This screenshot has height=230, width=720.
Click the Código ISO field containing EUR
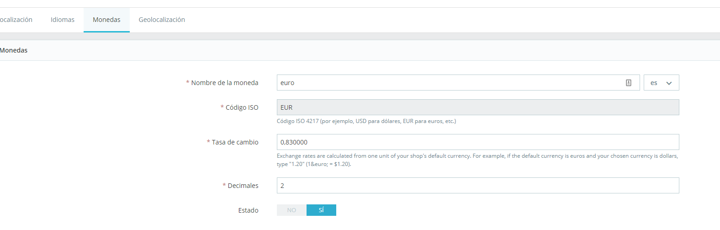coord(477,107)
